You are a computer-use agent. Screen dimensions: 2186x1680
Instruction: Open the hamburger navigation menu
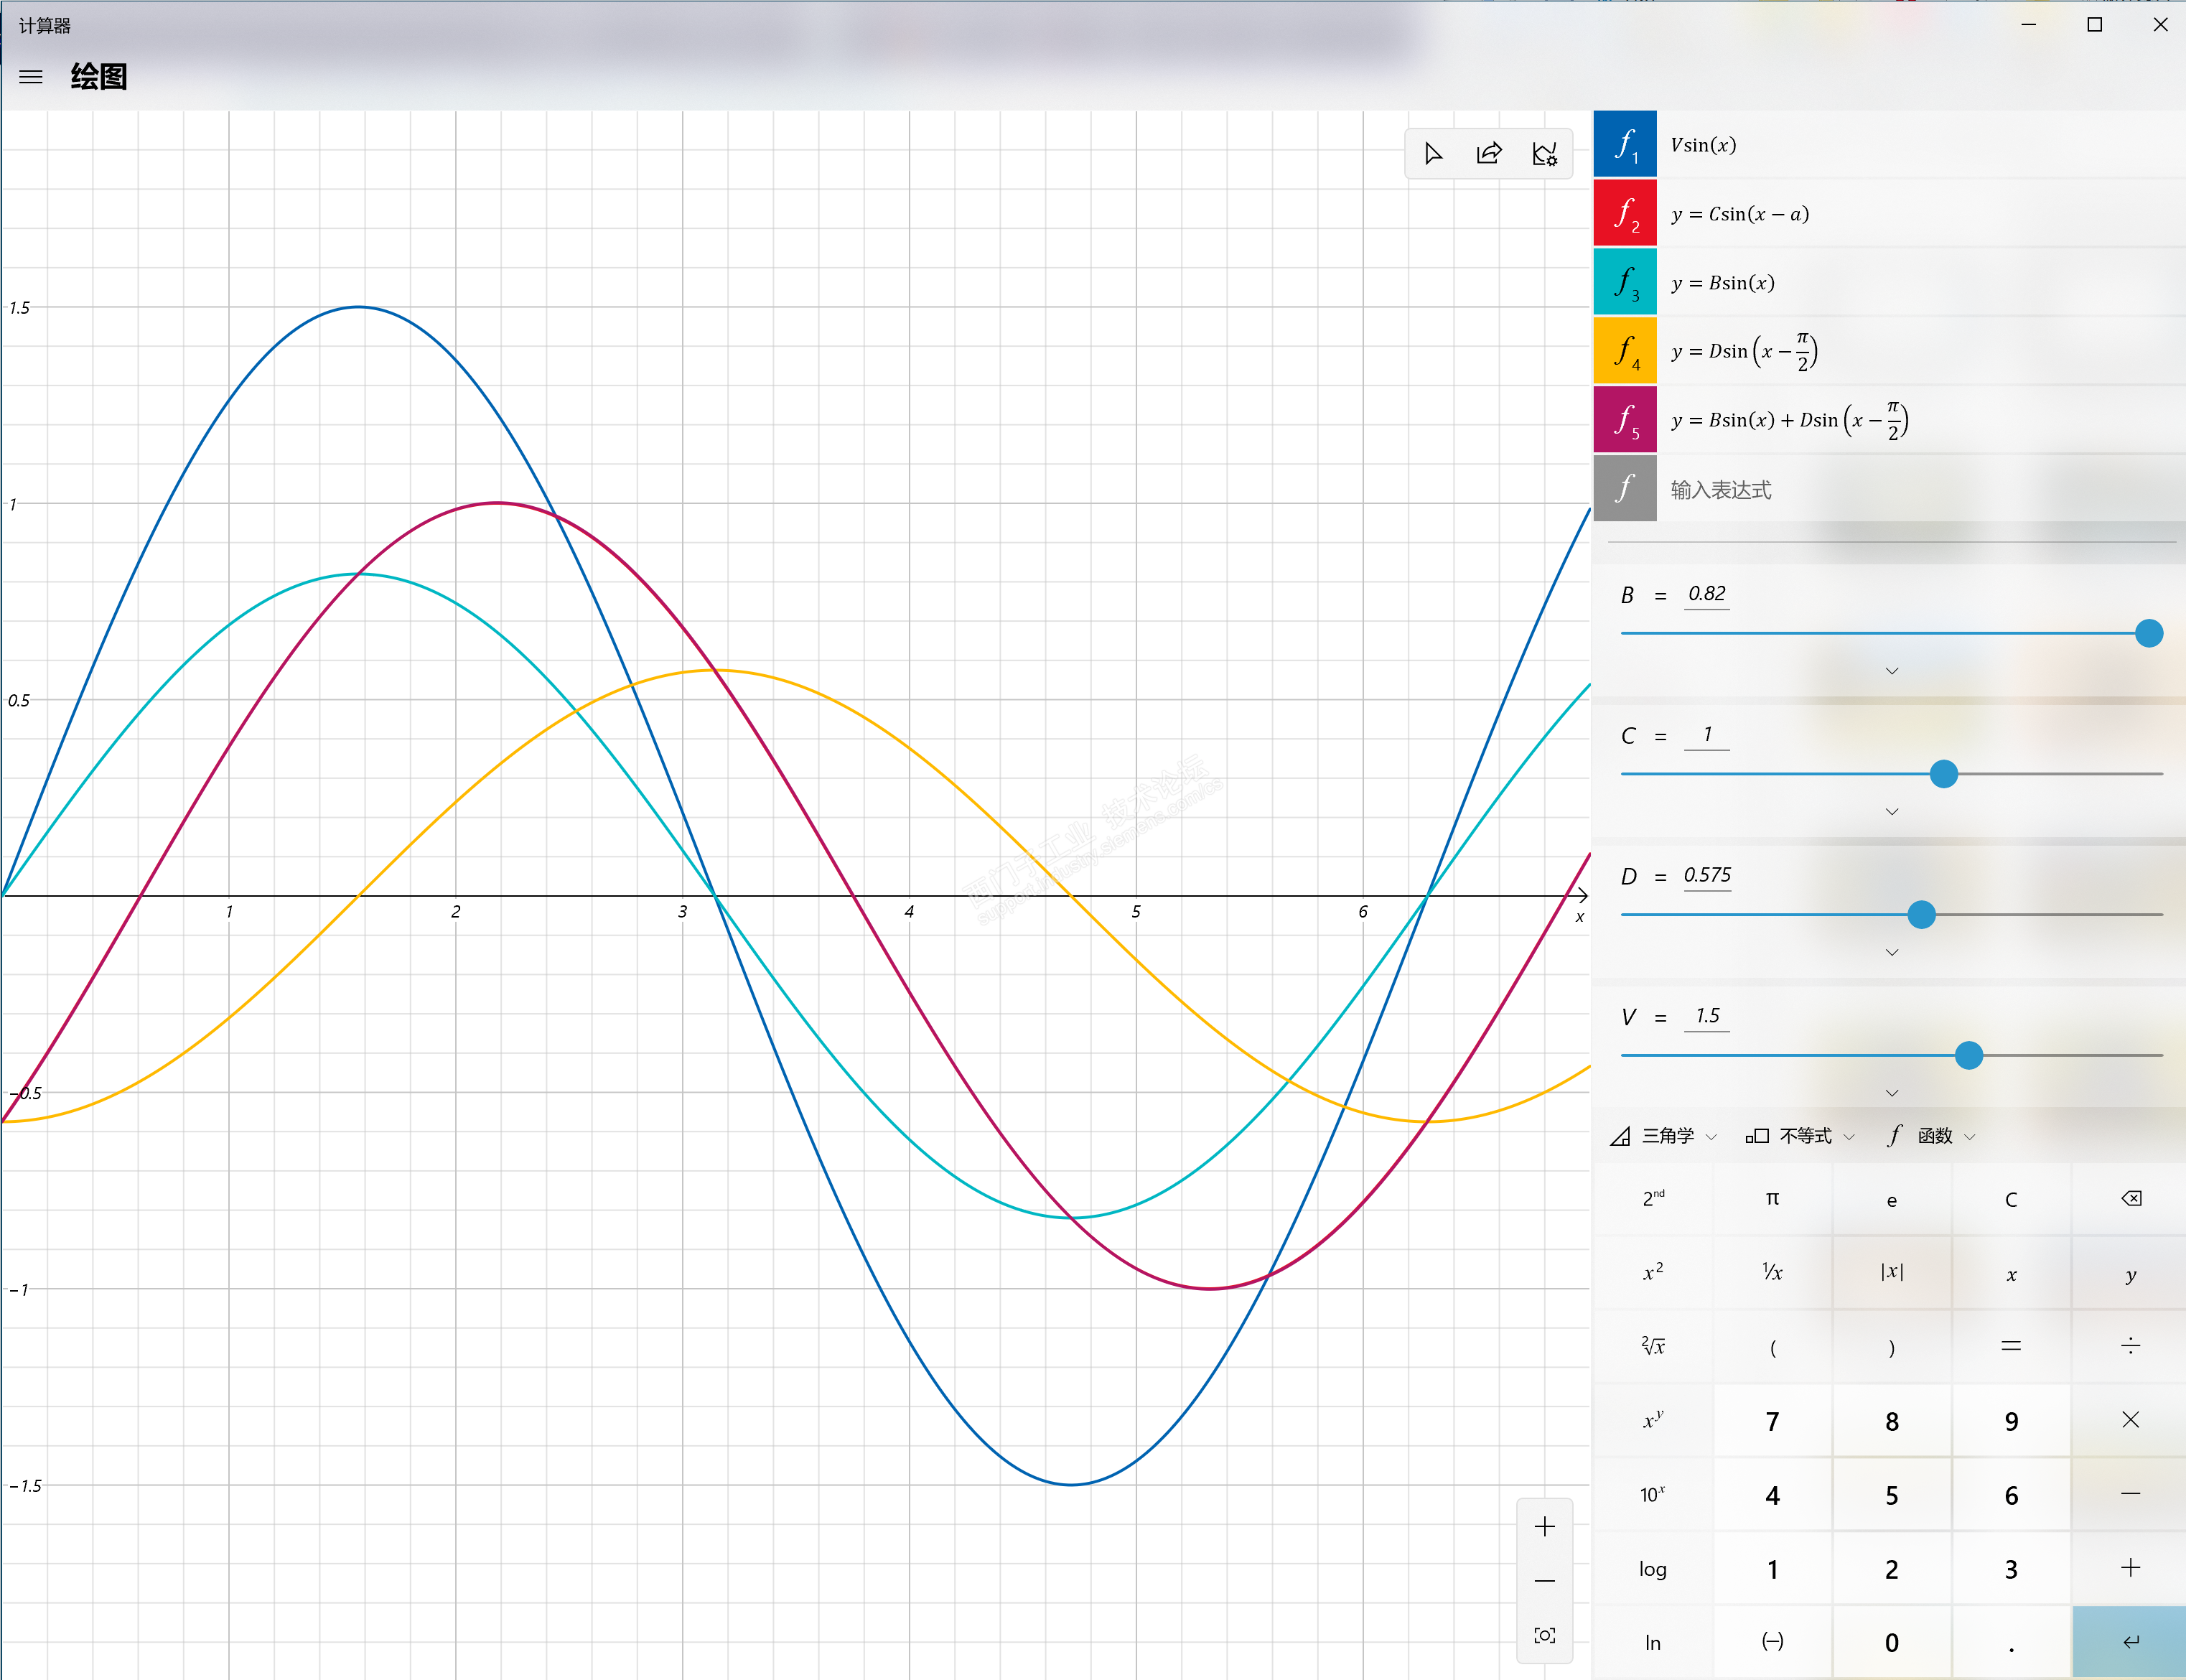coord(31,77)
